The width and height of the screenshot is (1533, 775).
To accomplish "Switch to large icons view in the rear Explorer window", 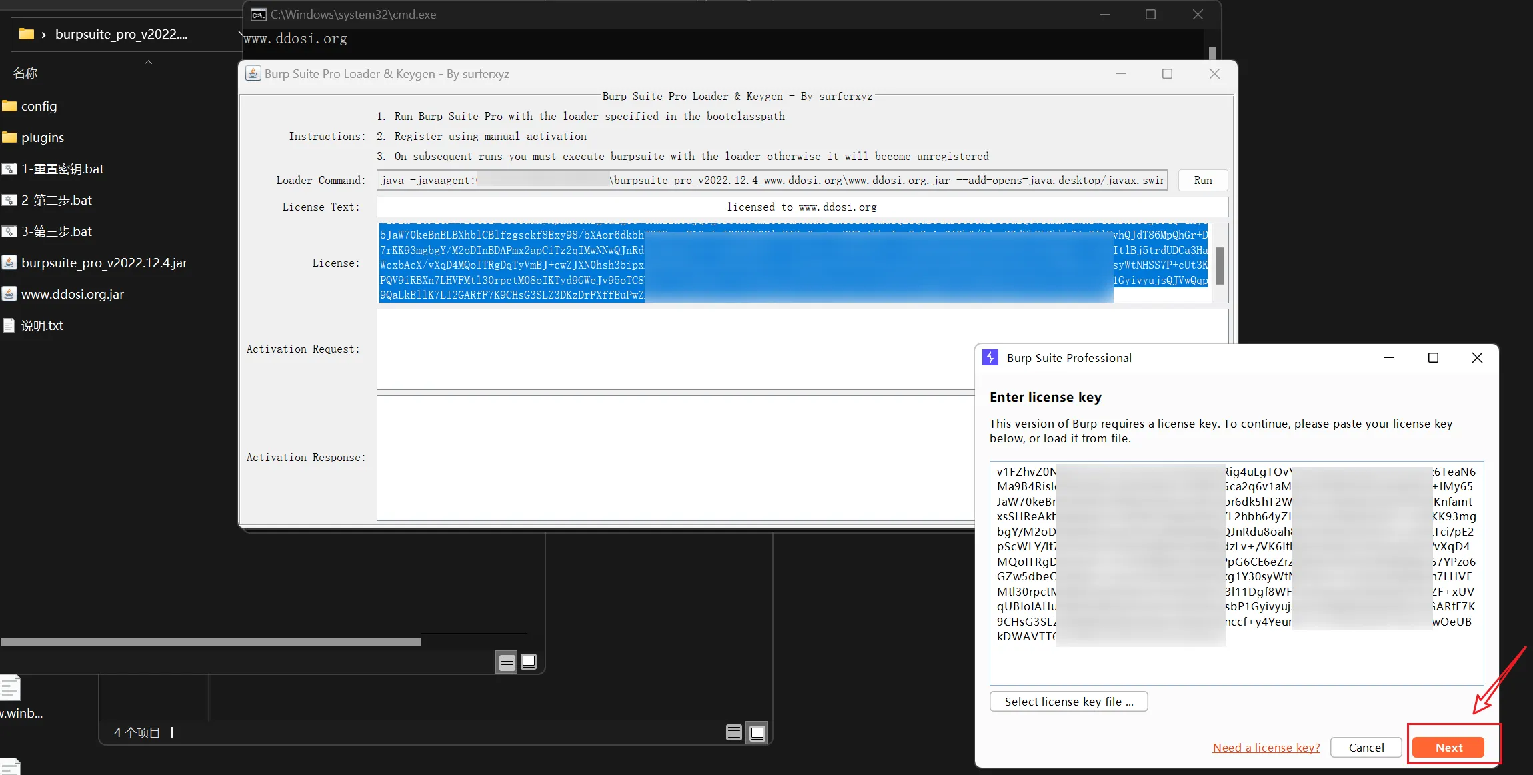I will click(757, 732).
